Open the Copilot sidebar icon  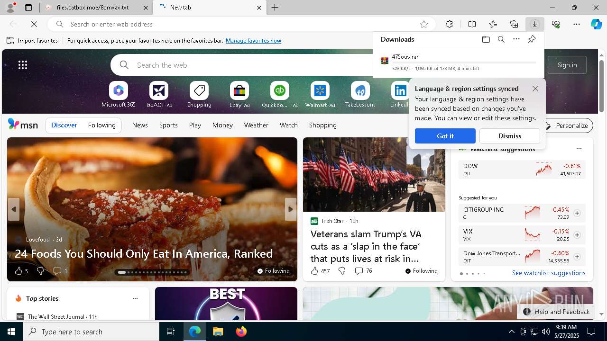pos(597,24)
